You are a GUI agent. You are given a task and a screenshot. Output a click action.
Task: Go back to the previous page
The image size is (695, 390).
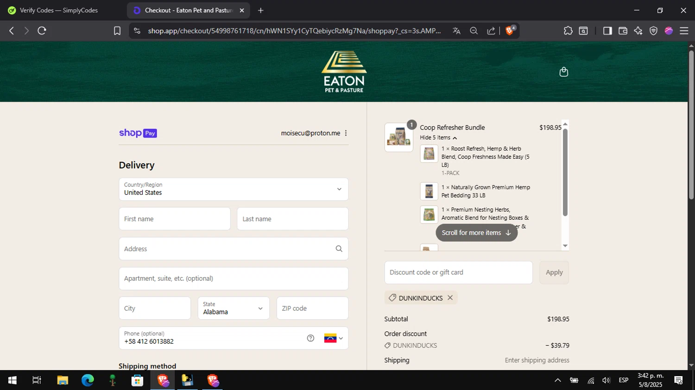tap(12, 31)
